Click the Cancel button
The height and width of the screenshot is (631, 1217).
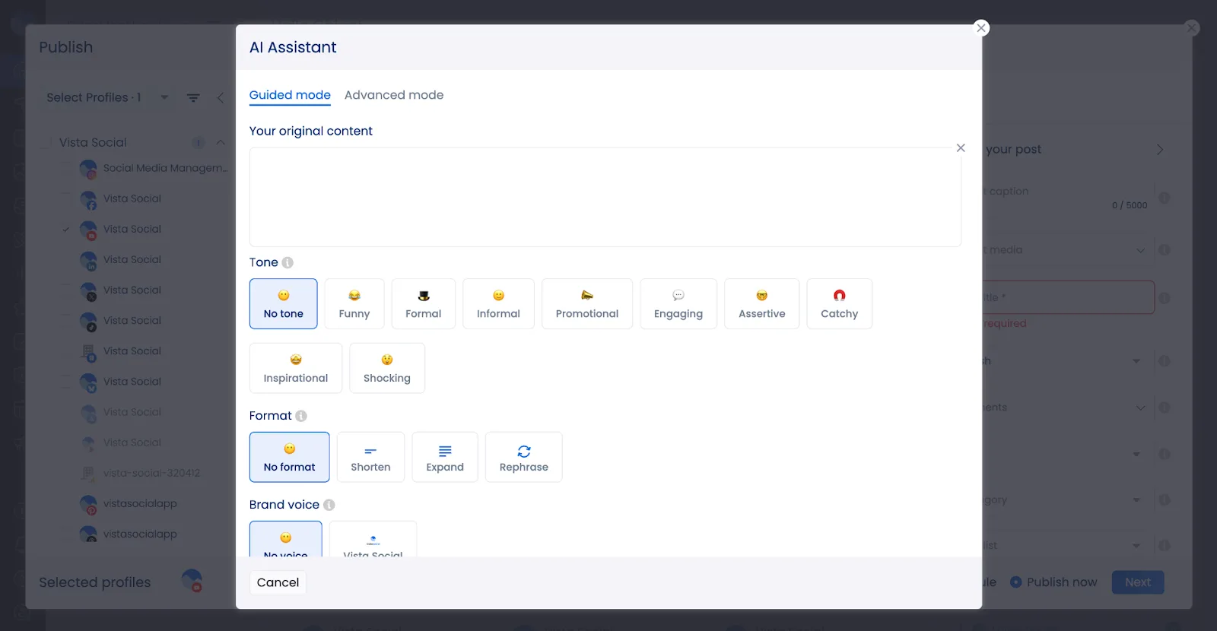coord(278,582)
